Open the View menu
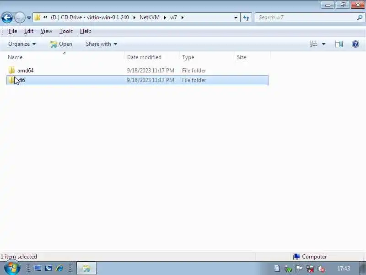 point(46,31)
